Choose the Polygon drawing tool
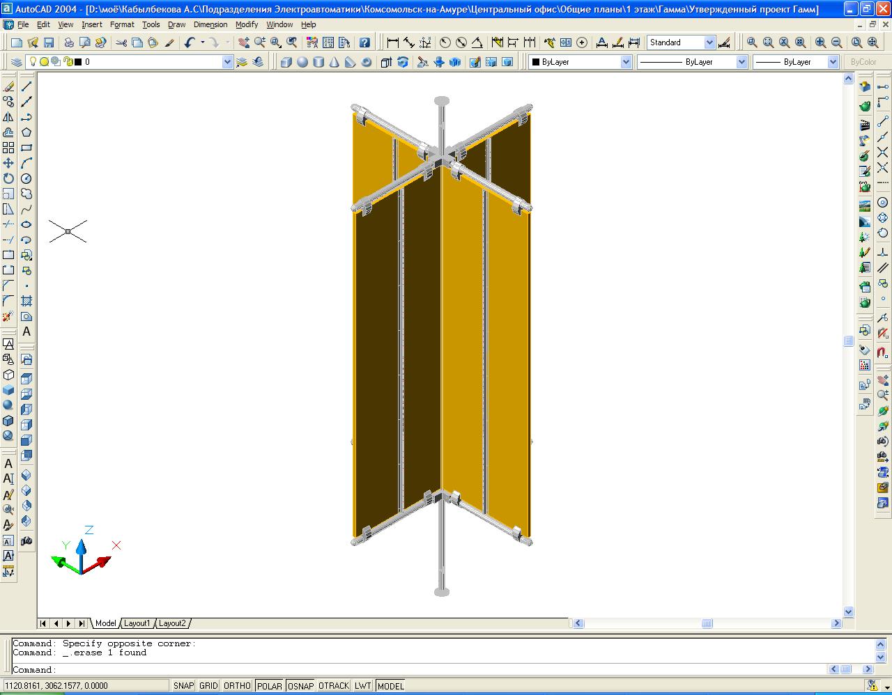The height and width of the screenshot is (695, 892). pos(26,132)
